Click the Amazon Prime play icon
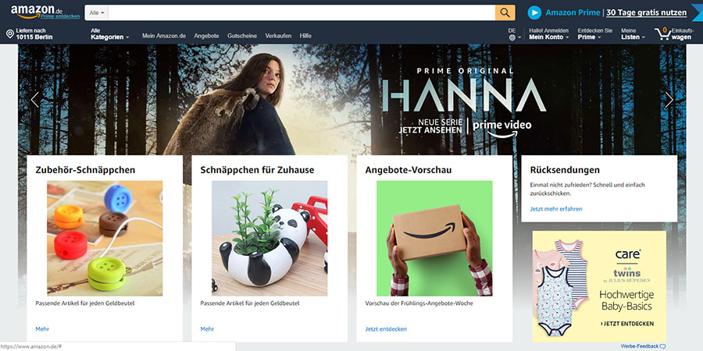The height and width of the screenshot is (351, 703). click(x=534, y=12)
